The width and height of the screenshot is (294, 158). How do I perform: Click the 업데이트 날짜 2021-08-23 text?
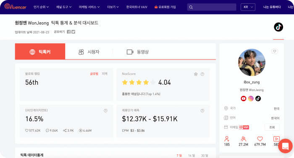click(32, 32)
